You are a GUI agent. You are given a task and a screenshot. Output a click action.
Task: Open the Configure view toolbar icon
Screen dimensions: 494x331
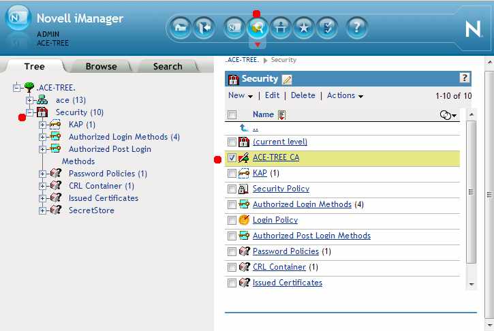point(281,28)
